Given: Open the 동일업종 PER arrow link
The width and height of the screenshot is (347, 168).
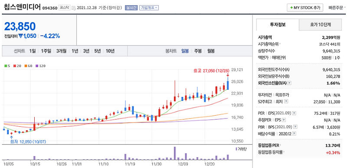Looking at the screenshot, I should point(280,145).
